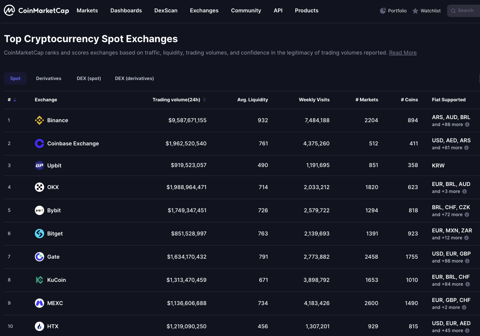Sort by Trading volume(24h) column

[x=179, y=100]
